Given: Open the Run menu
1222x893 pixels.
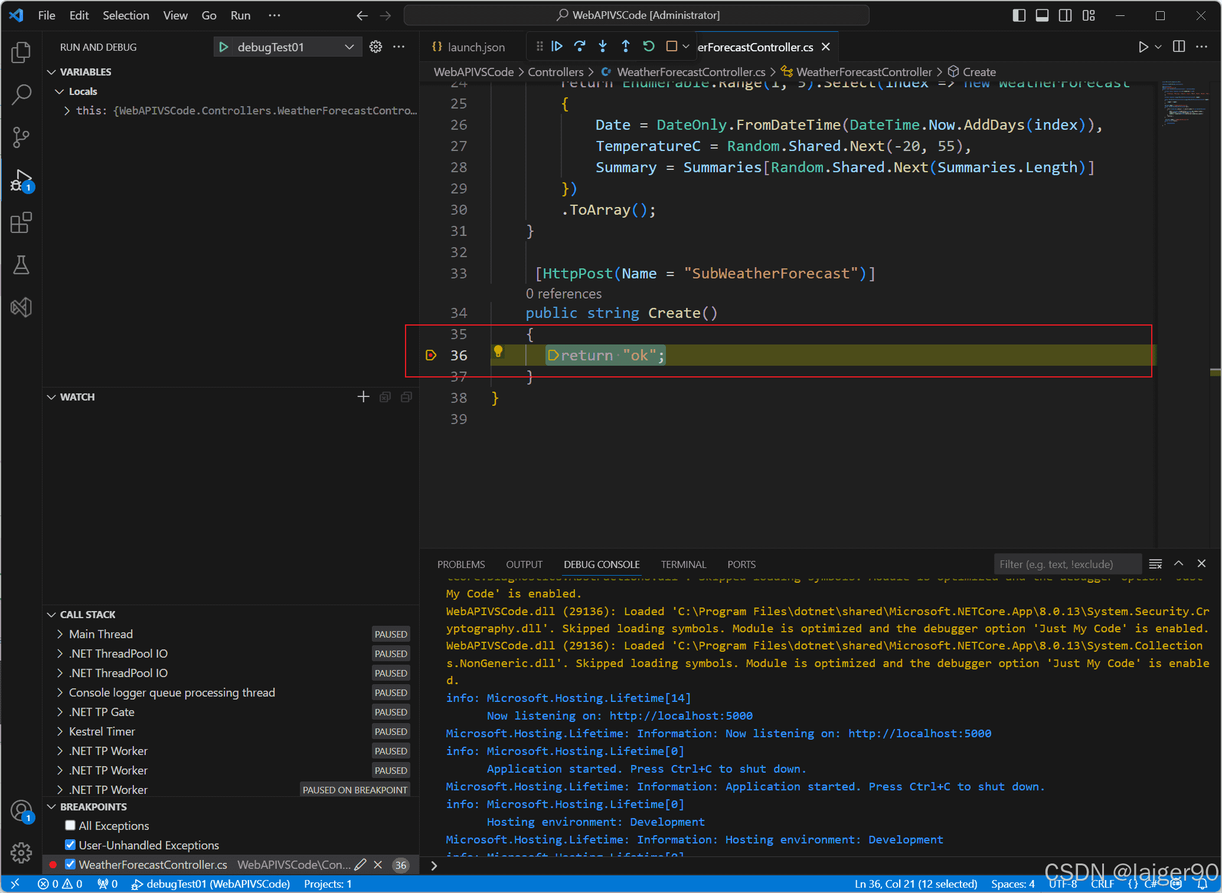Looking at the screenshot, I should 240,15.
